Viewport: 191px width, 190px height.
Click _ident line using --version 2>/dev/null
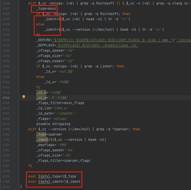[104, 30]
